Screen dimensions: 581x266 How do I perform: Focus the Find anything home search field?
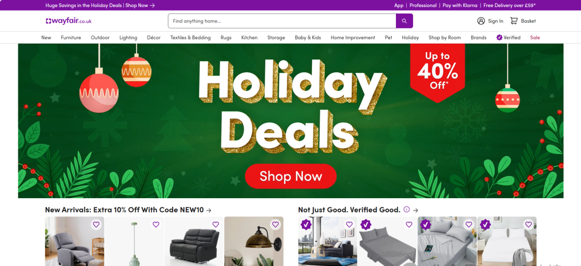tap(282, 21)
